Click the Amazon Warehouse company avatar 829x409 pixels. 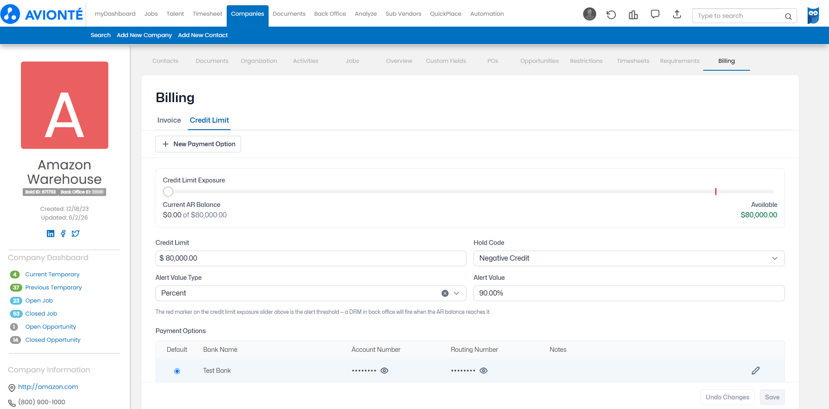(65, 105)
